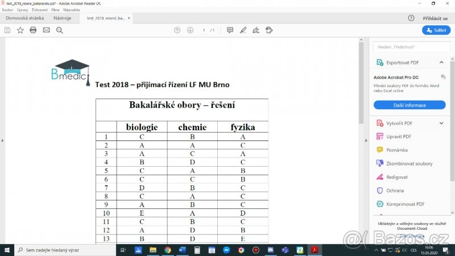Click the Další informace button
This screenshot has width=455, height=256.
coord(409,105)
